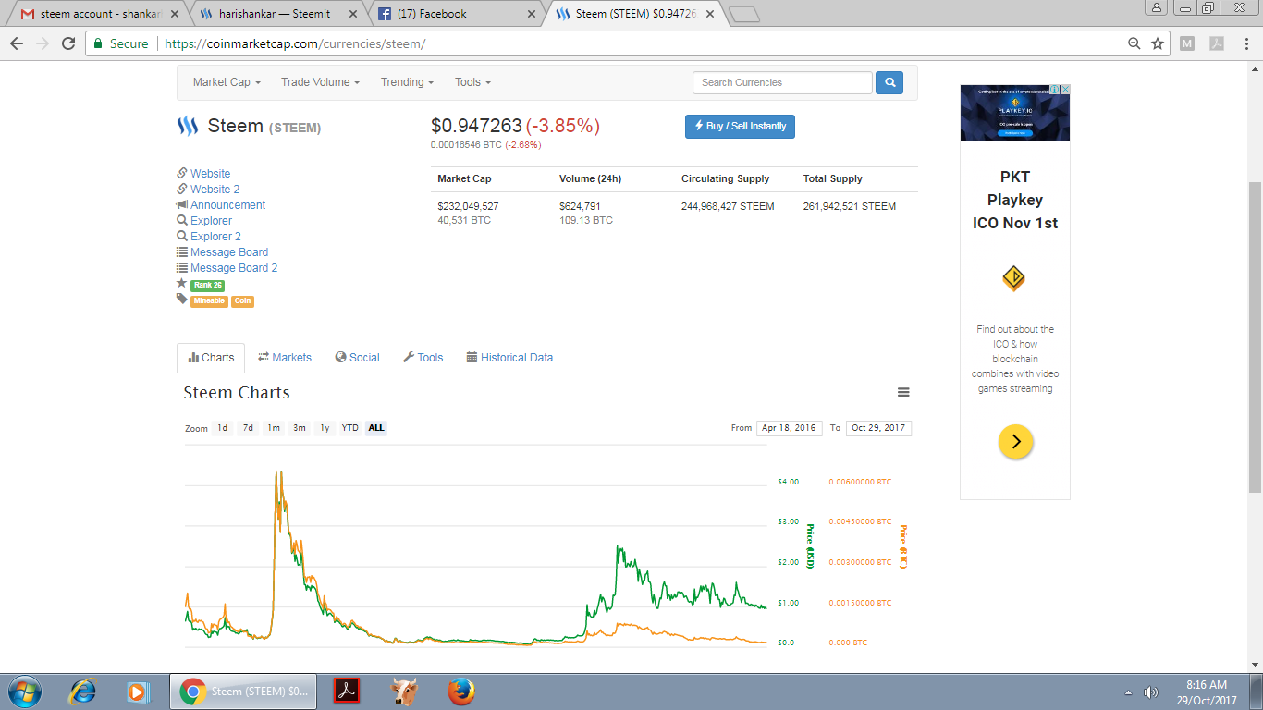The width and height of the screenshot is (1263, 710).
Task: Switch to the Tools tab below the links
Action: click(x=423, y=358)
